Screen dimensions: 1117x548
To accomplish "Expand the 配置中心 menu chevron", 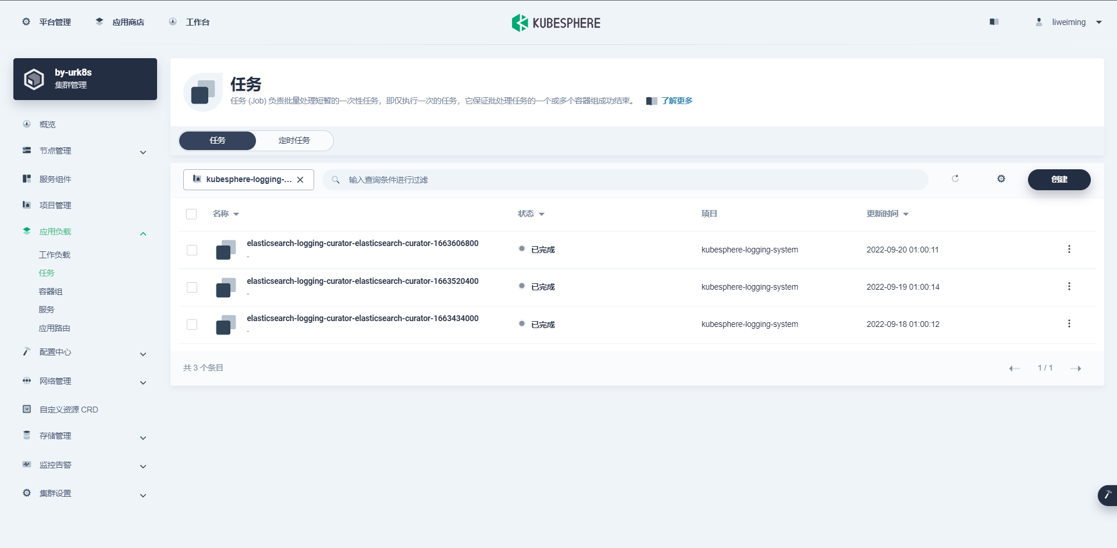I will point(143,354).
